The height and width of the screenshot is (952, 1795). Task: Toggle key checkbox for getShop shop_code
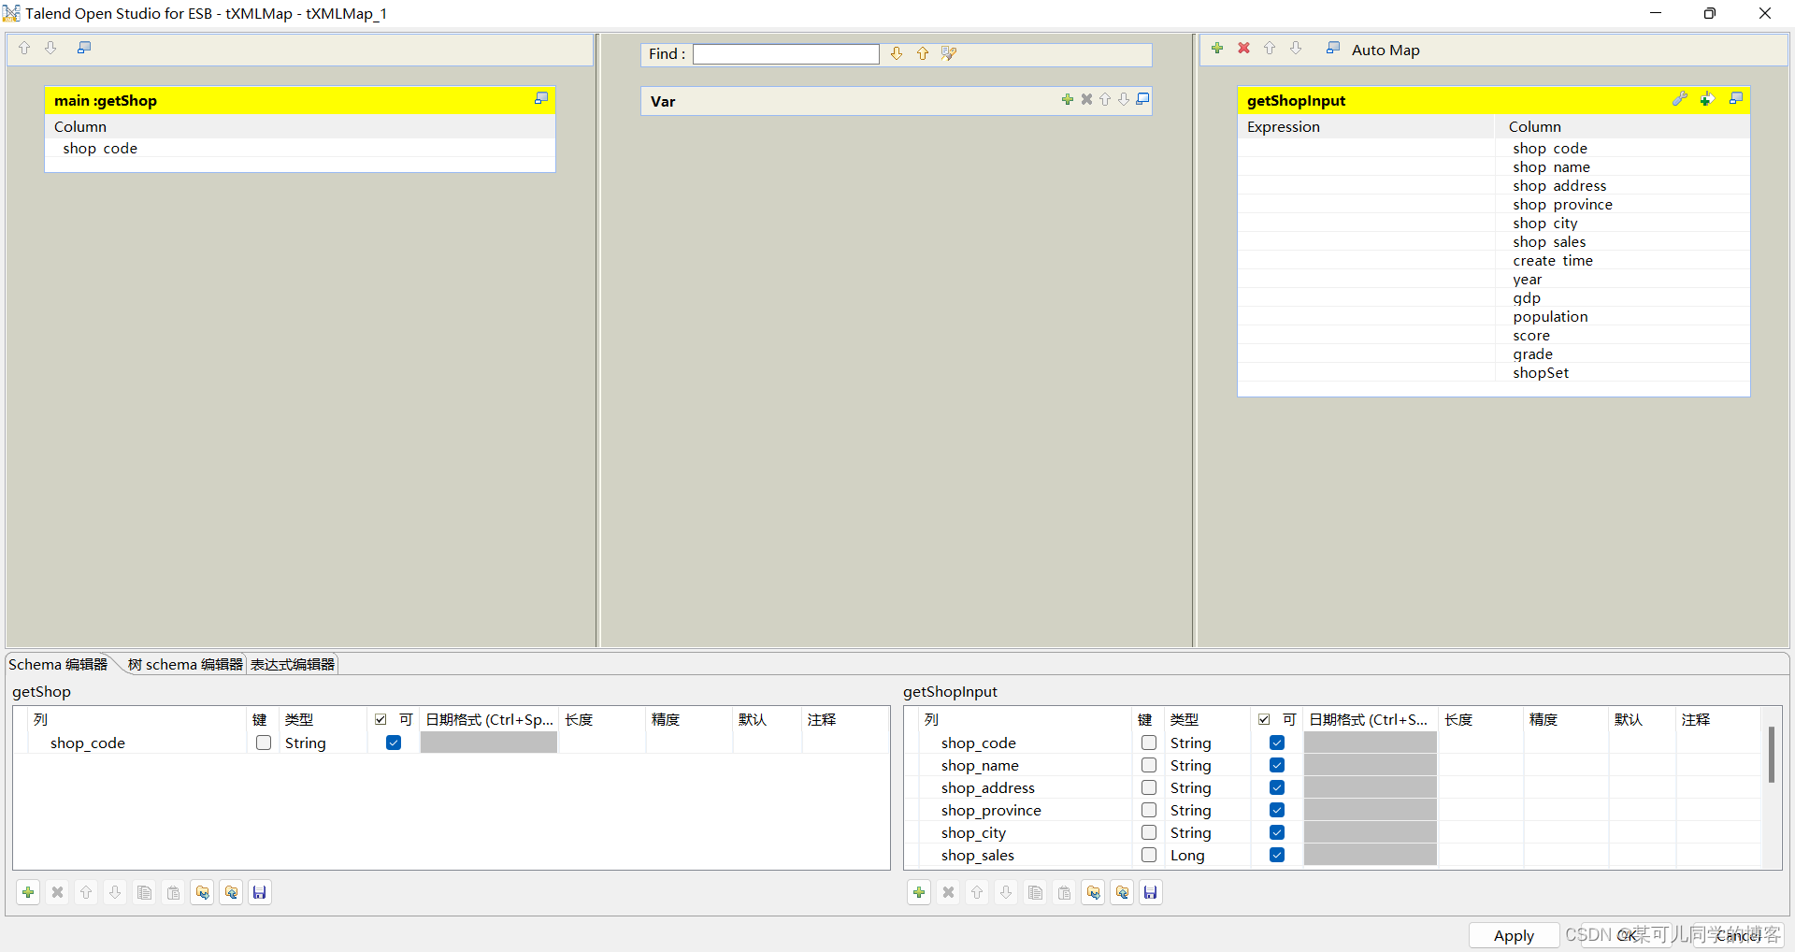point(264,743)
